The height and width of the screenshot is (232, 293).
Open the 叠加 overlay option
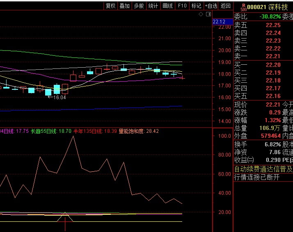coord(125,6)
